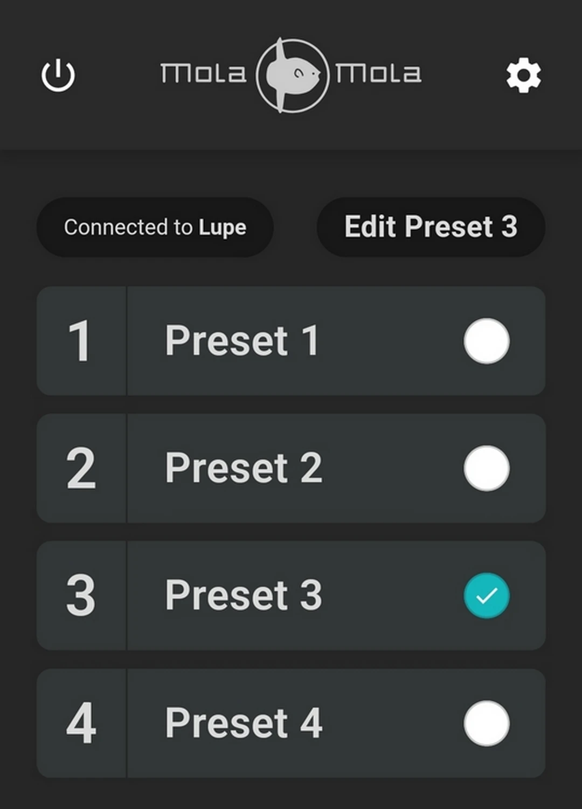Choose the Preset 1 label
This screenshot has height=809, width=582.
tap(242, 341)
